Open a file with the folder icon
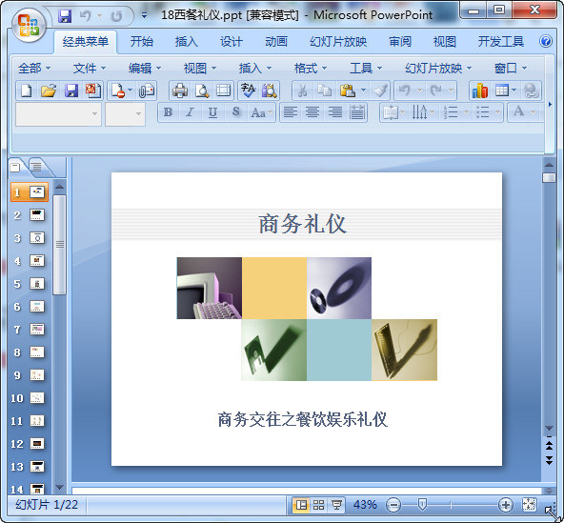564x523 pixels. (x=49, y=91)
